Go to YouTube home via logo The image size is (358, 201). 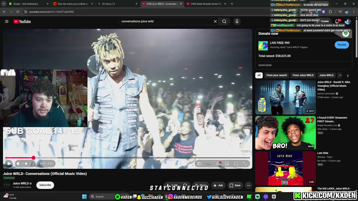click(x=22, y=21)
